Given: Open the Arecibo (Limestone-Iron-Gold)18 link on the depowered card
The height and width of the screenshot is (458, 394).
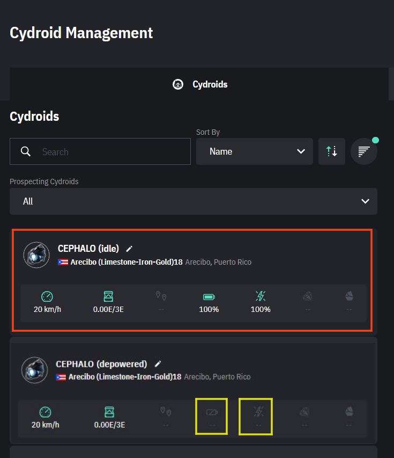Looking at the screenshot, I should click(125, 377).
